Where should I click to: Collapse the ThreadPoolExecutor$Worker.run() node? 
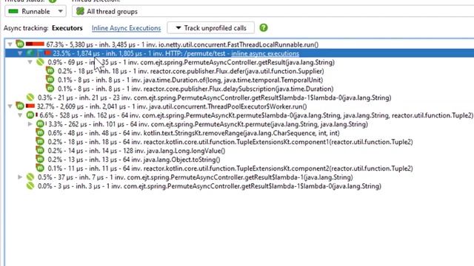point(10,106)
